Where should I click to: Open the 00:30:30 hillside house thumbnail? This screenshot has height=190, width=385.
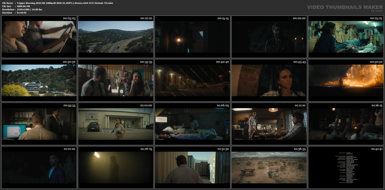pyautogui.click(x=39, y=80)
